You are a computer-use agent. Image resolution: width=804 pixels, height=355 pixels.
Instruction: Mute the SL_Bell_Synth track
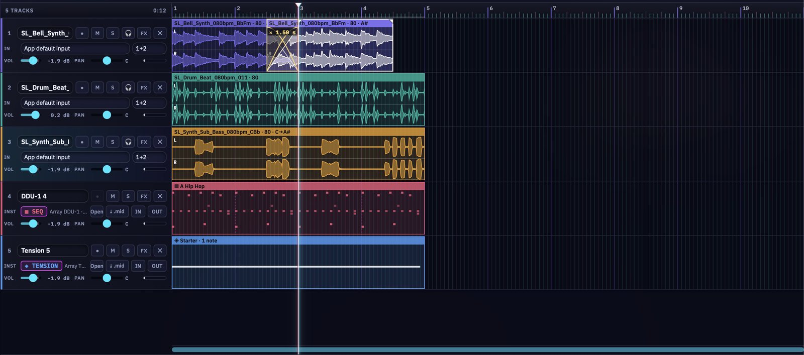pyautogui.click(x=97, y=33)
